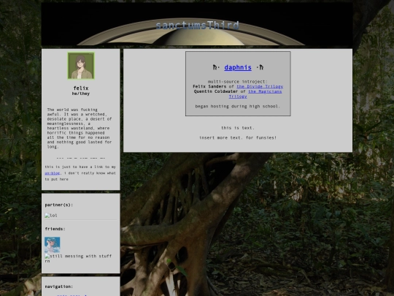Click the sanctumsThird site title

(197, 26)
